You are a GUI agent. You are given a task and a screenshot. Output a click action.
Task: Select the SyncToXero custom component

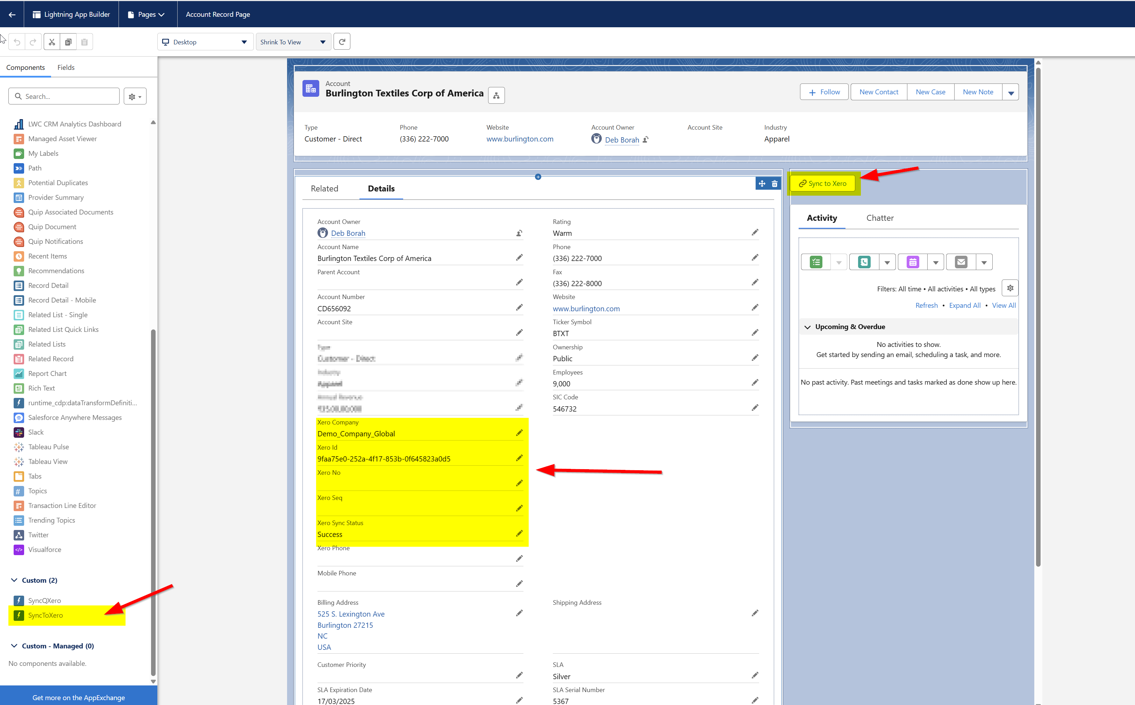(45, 616)
